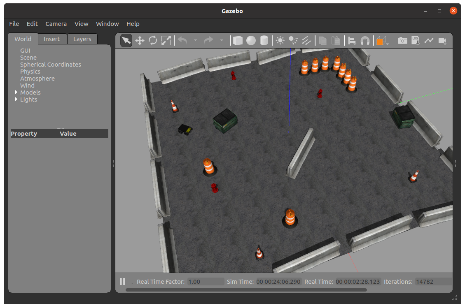Select the Models tree label
This screenshot has width=465, height=308.
pos(30,93)
